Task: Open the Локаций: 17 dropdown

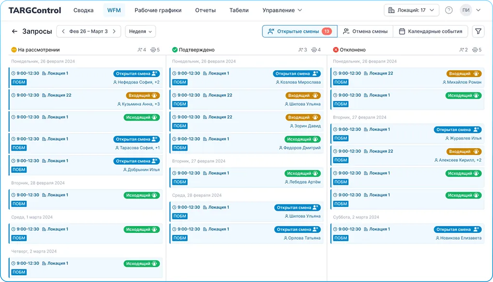Action: point(412,10)
